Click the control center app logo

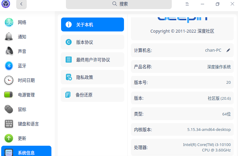6,4
